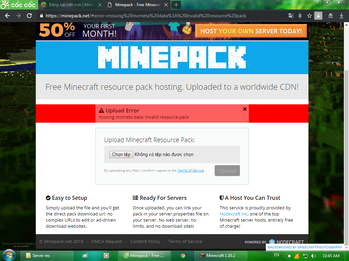
Task: Click the warning triangle icon beside Upload Error
Action: coord(101,110)
